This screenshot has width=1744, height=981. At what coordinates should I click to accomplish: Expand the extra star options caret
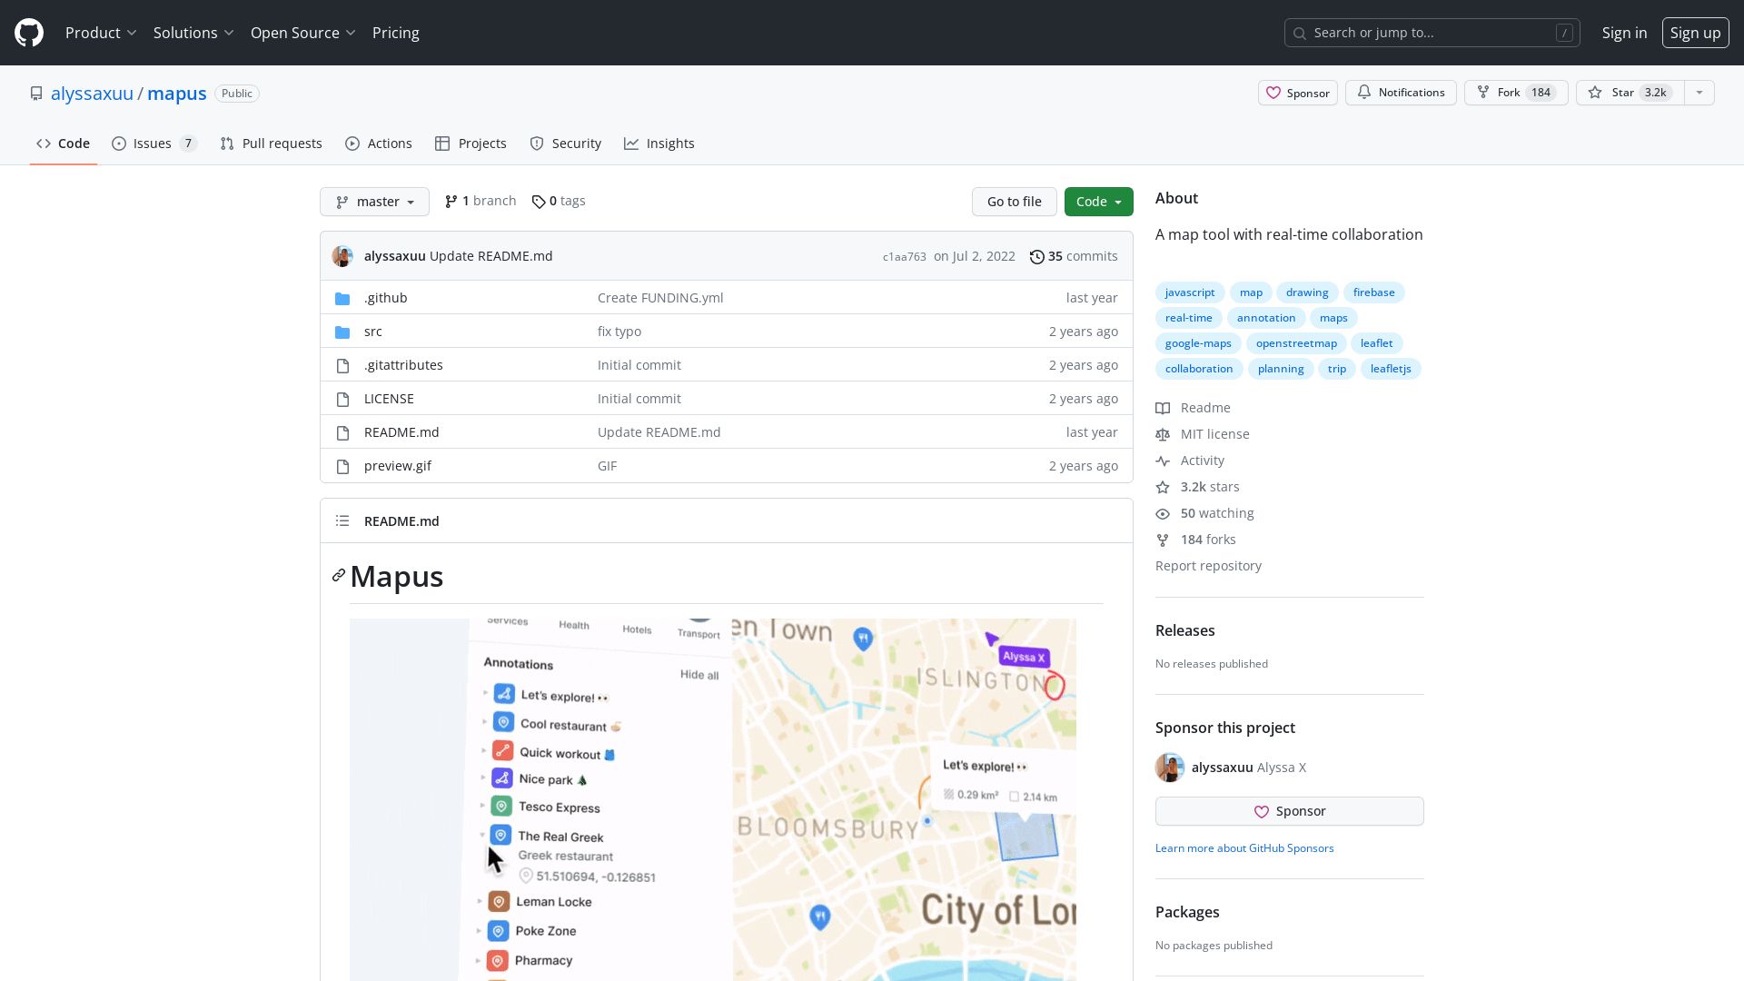[x=1699, y=92]
